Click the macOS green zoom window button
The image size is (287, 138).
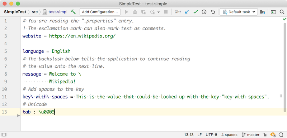(18, 4)
